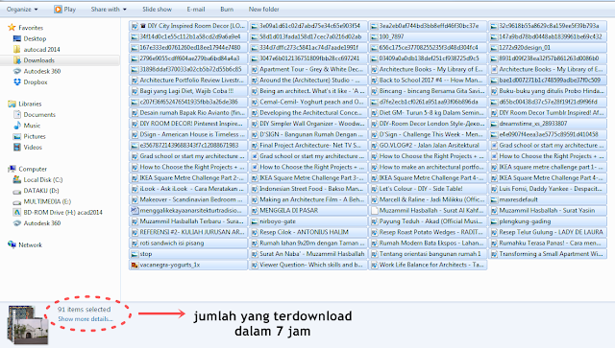The width and height of the screenshot is (615, 348).
Task: Click the vacanegra-yogurts_1x file icon
Action: click(x=135, y=265)
